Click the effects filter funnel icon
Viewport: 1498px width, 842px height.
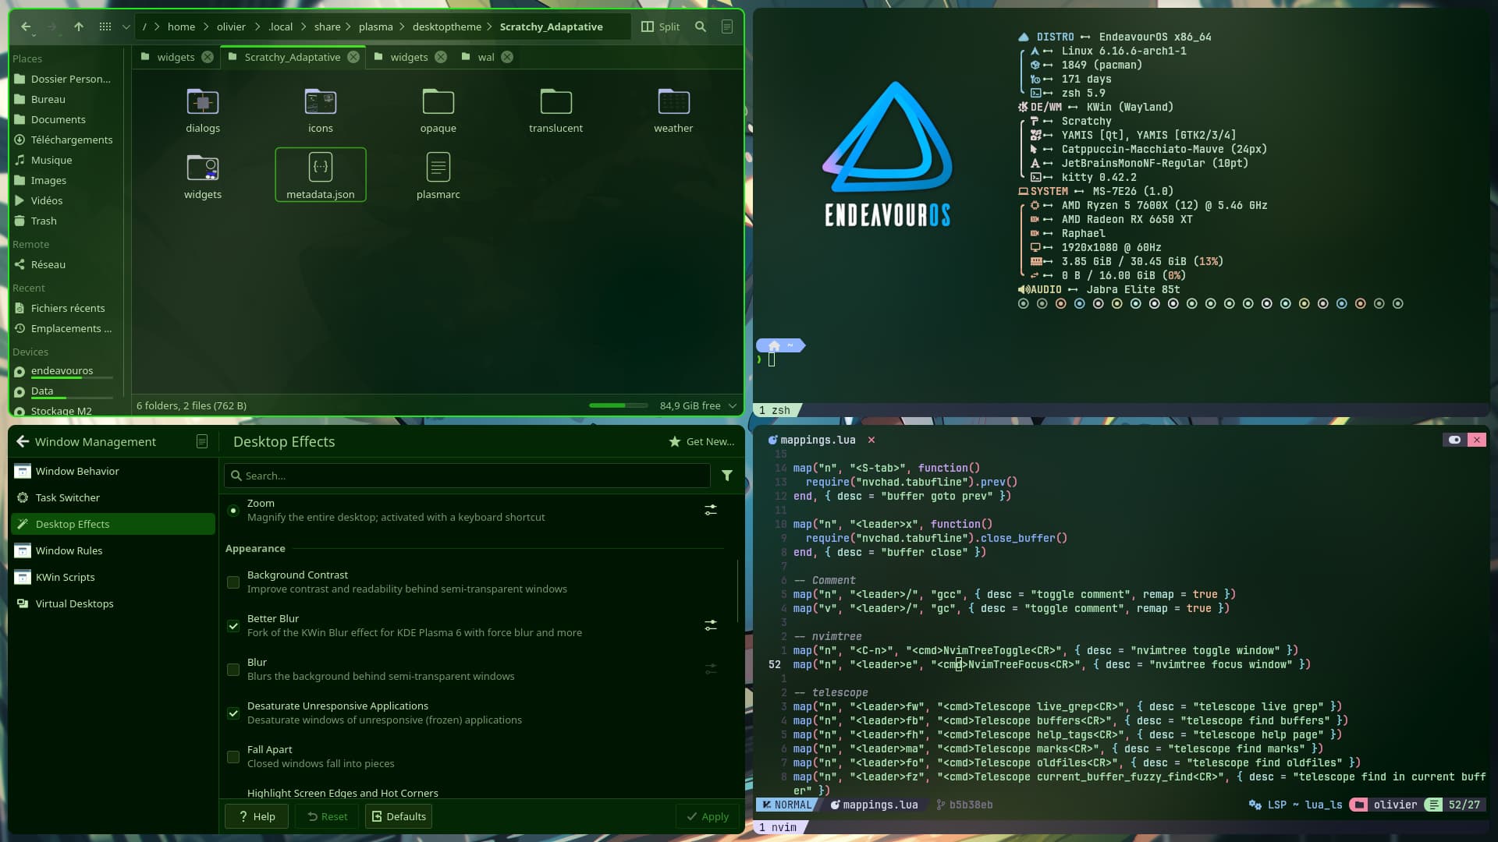727,476
